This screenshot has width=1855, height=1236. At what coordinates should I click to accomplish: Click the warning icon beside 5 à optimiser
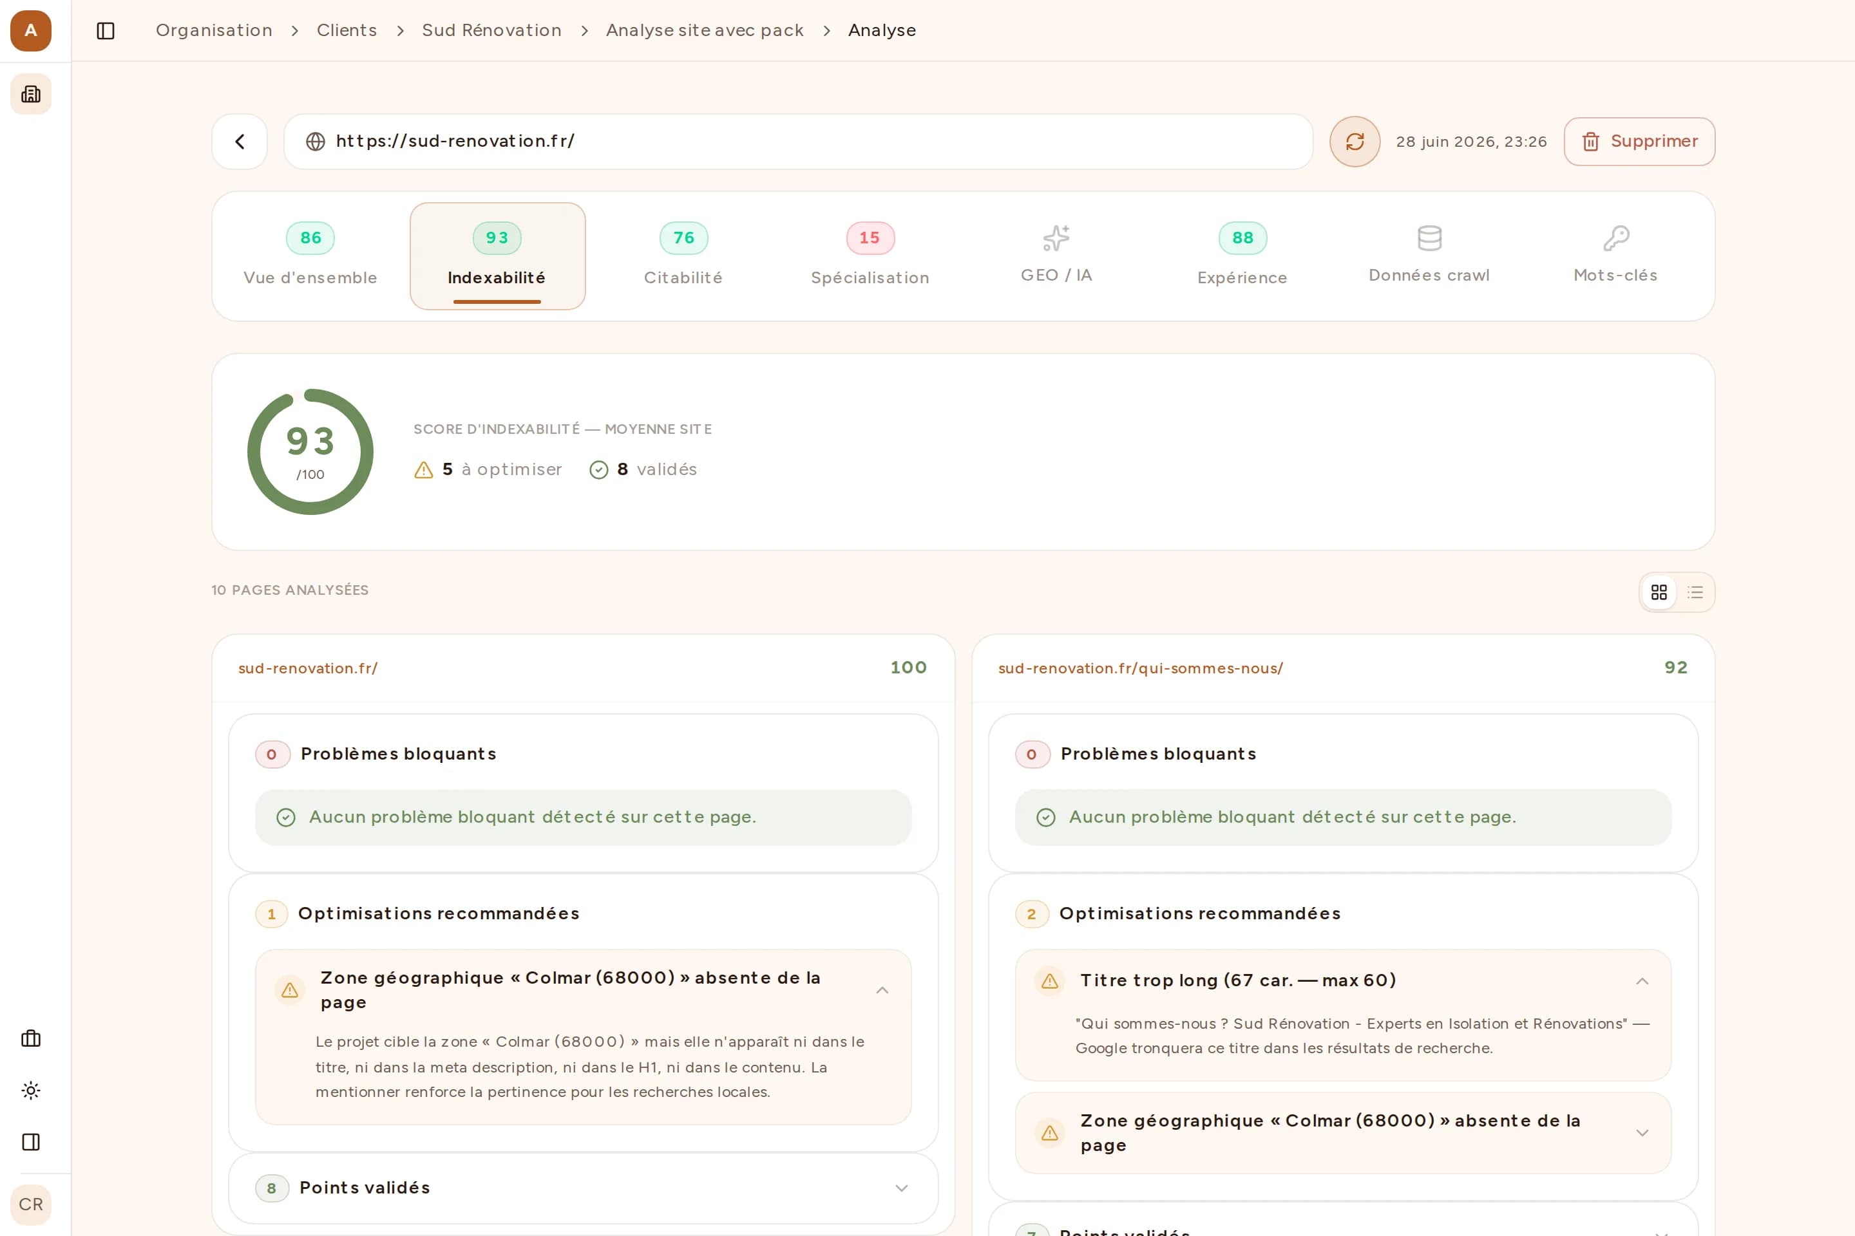[x=424, y=470]
